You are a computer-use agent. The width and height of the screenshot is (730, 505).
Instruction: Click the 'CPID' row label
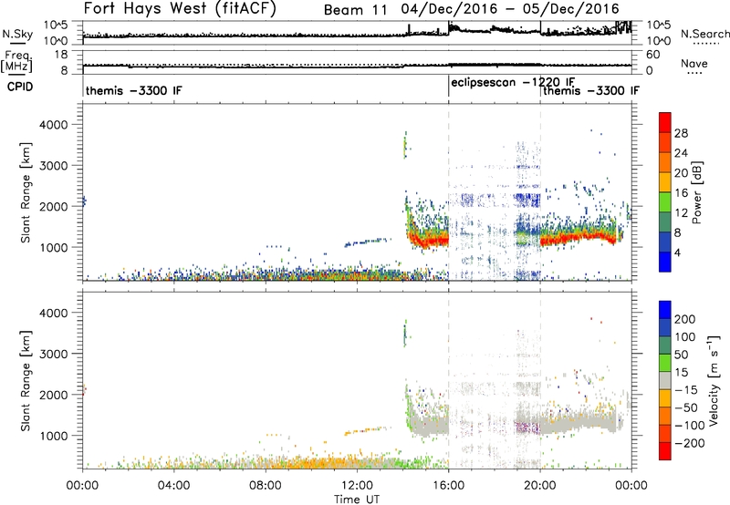point(20,87)
